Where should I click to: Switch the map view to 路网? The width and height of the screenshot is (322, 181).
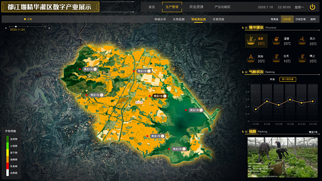coord(313,19)
